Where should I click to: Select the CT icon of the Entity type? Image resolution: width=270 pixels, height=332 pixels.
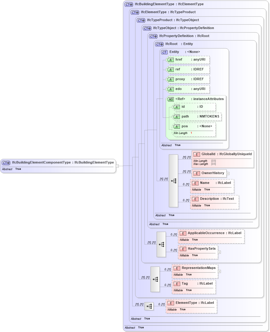[x=165, y=52]
